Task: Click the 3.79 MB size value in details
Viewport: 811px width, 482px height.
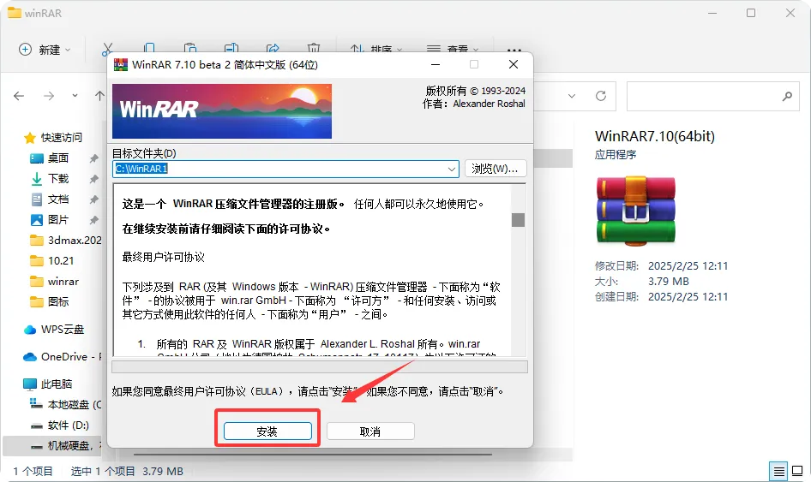Action: click(668, 282)
